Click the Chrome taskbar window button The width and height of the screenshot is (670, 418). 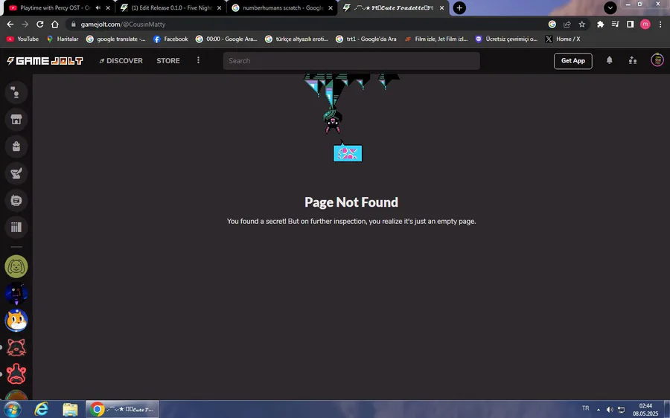123,410
